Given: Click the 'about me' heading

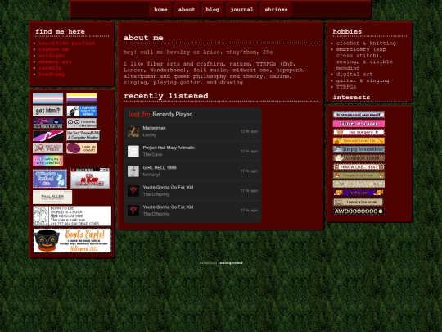Looking at the screenshot, I should [143, 38].
